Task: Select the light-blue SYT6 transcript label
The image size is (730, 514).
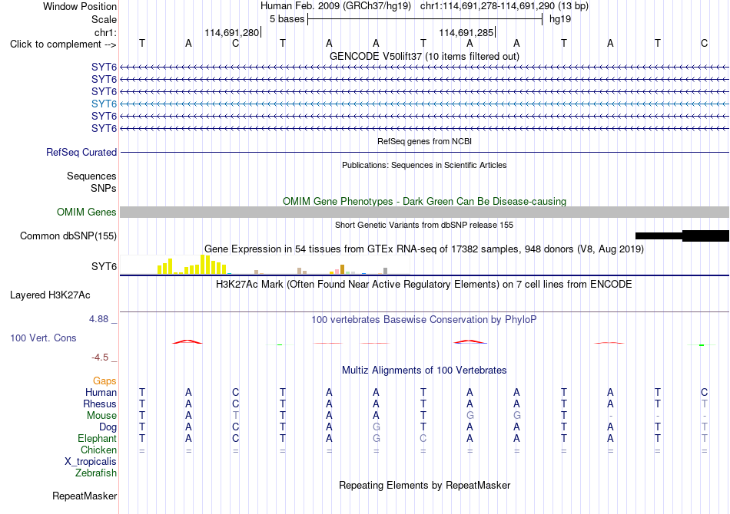Action: 104,104
